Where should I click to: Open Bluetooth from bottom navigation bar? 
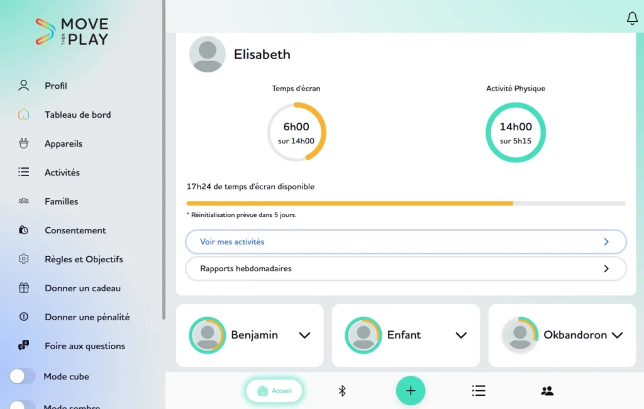(342, 391)
